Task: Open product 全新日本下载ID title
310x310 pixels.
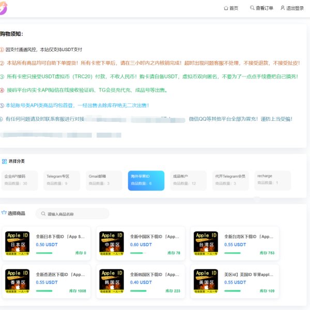Action: (x=60, y=237)
